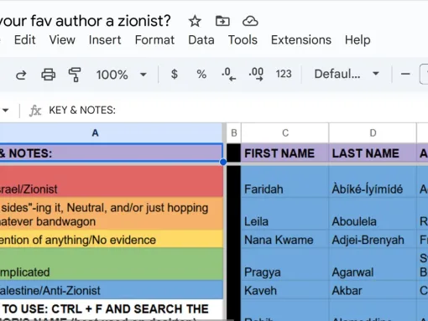
Task: Print the spreadsheet
Action: click(x=49, y=75)
